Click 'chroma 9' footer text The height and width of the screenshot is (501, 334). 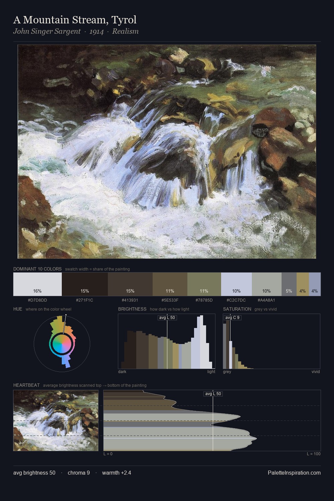point(79,473)
